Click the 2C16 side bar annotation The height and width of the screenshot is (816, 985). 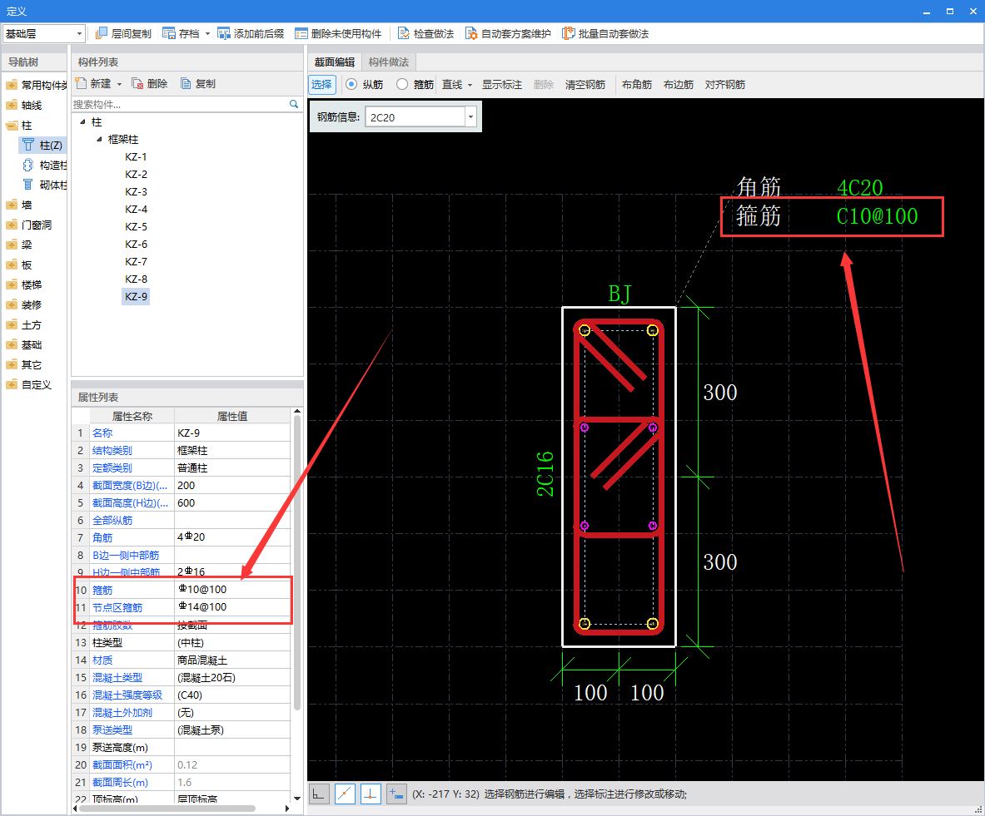click(x=545, y=474)
